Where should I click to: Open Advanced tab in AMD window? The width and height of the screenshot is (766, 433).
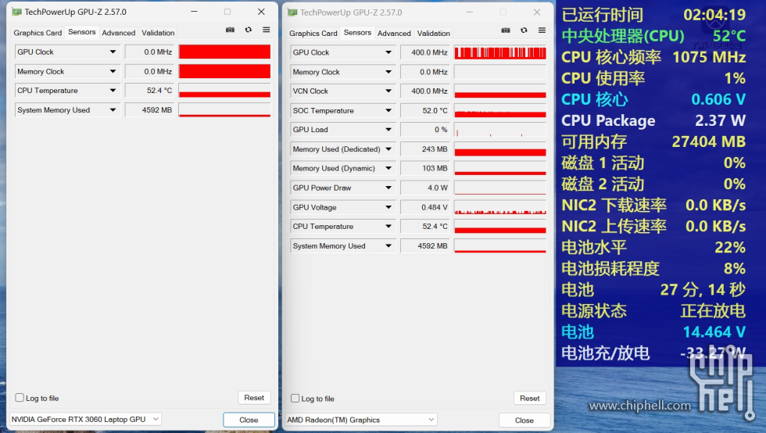point(394,34)
